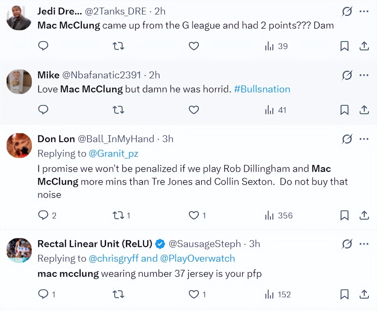Open Don Lon's profile picture
Viewport: 377px width, 311px height.
point(19,145)
